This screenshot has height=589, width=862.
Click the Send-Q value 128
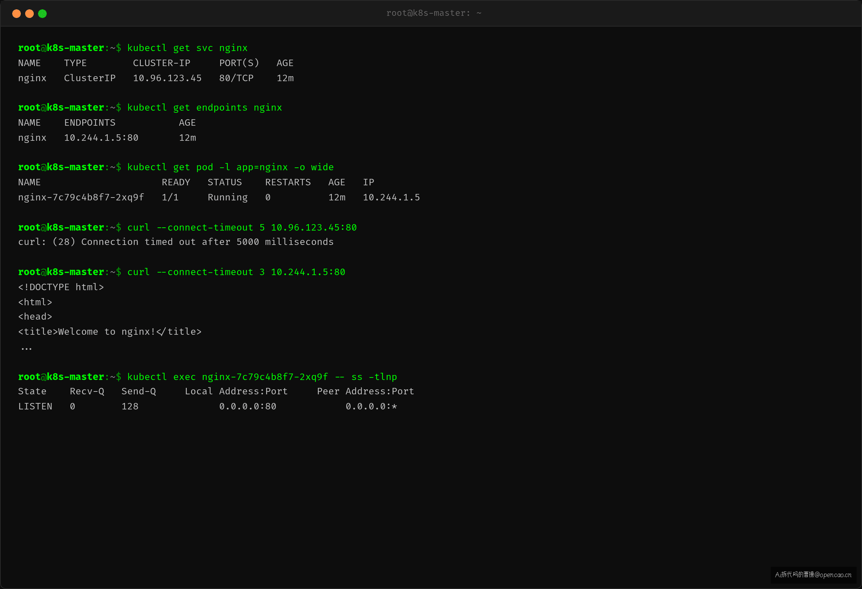point(130,407)
